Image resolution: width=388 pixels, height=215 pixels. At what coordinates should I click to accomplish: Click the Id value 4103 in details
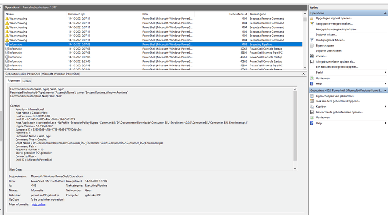click(33, 186)
